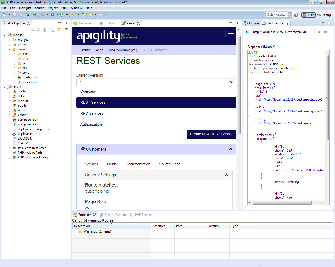Click the Last Edit Location toolbar icon
The width and height of the screenshot is (335, 267).
click(85, 15)
